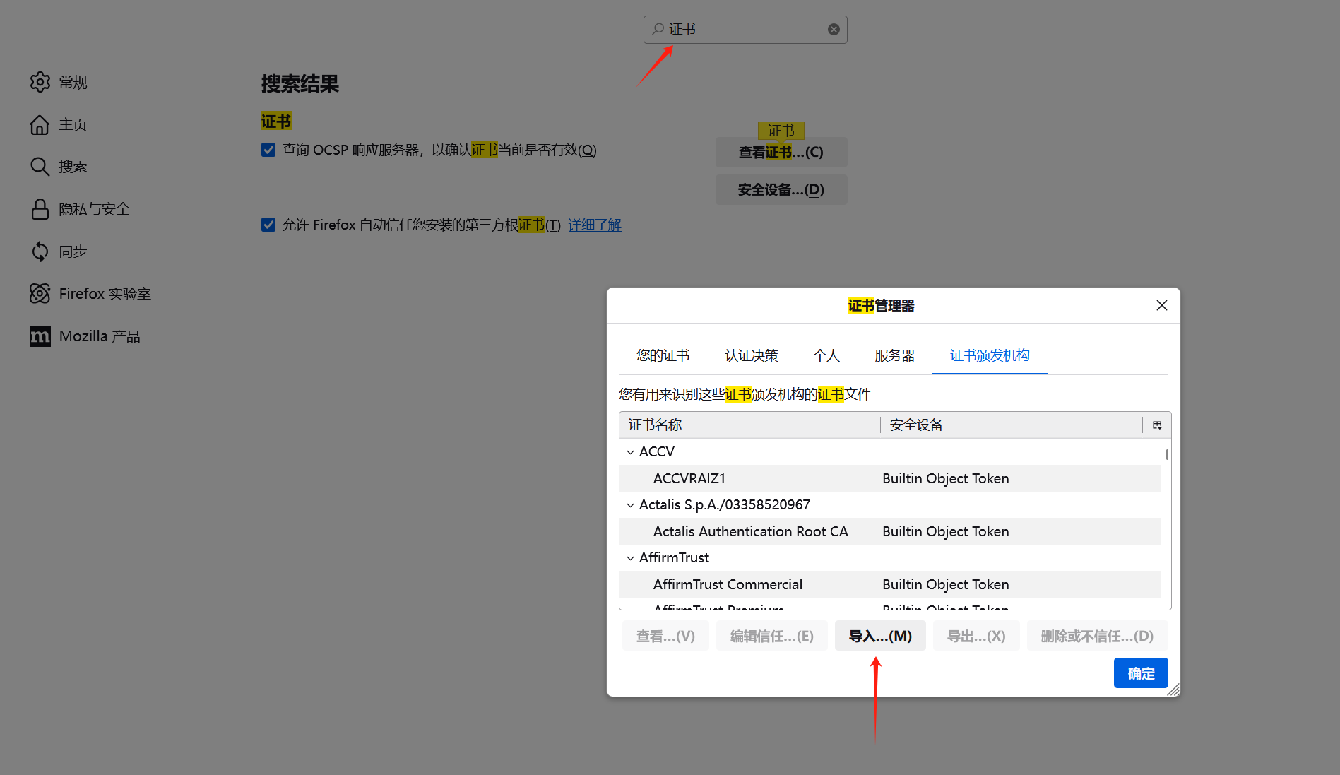This screenshot has height=775, width=1340.
Task: Open the Mozilla 产品 category label
Action: [99, 336]
